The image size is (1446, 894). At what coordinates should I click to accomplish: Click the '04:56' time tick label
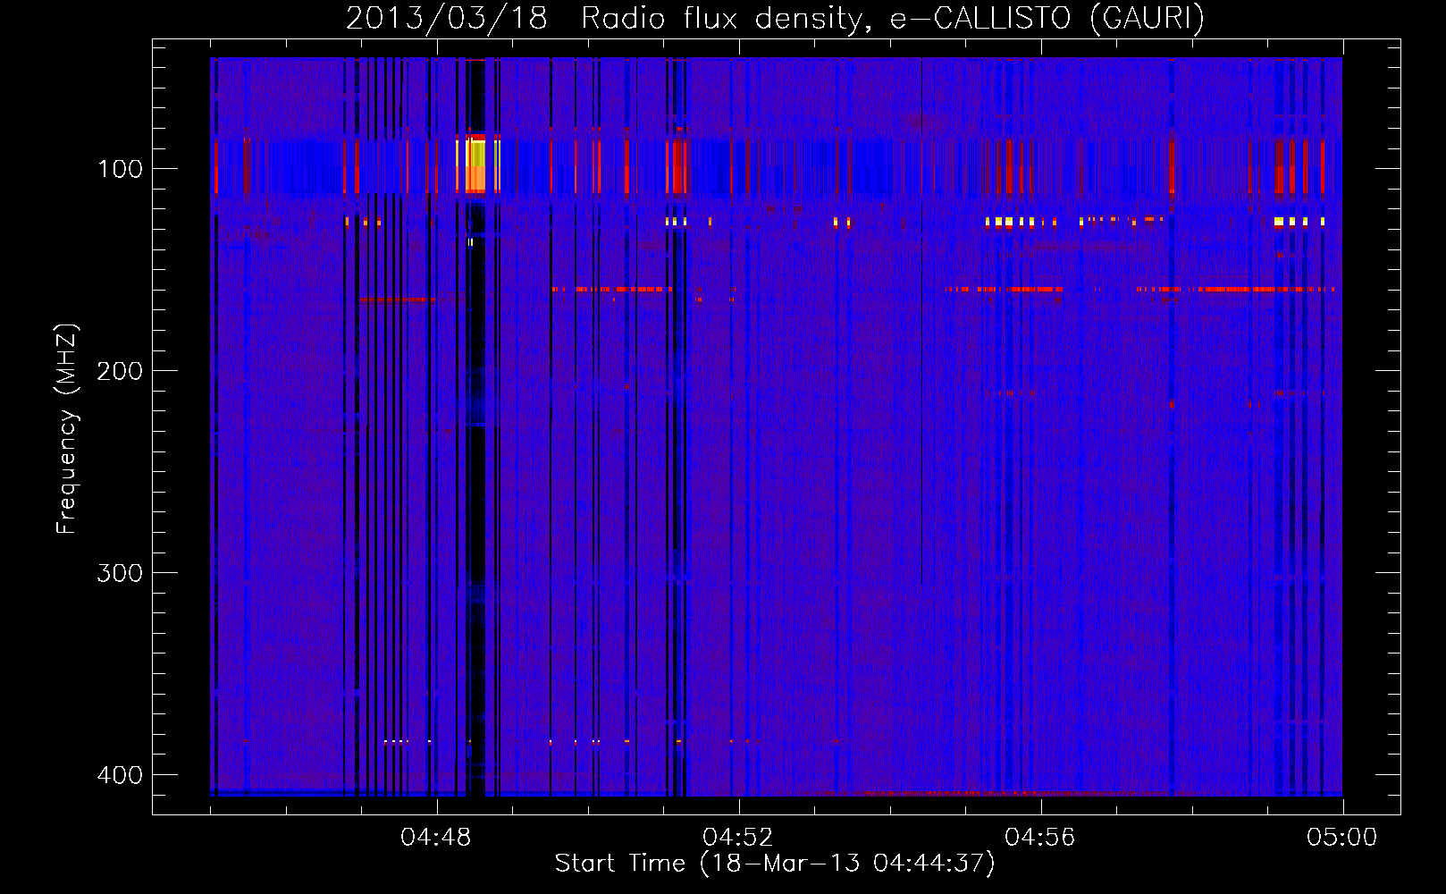tap(1040, 838)
